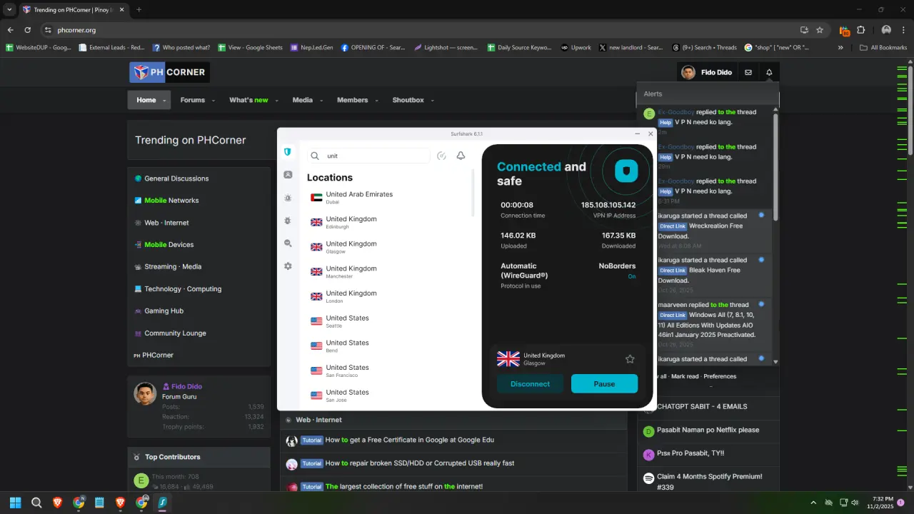Select United Kingdom Manchester location
The image size is (914, 514).
coord(389,271)
